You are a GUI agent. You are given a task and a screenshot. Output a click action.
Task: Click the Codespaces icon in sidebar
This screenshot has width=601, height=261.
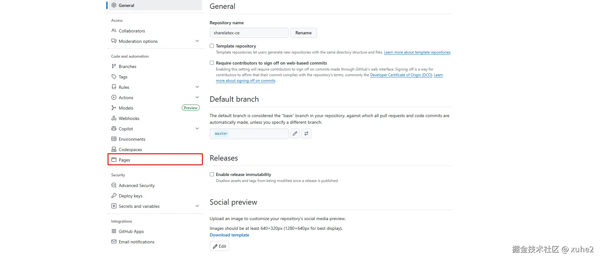pyautogui.click(x=114, y=150)
